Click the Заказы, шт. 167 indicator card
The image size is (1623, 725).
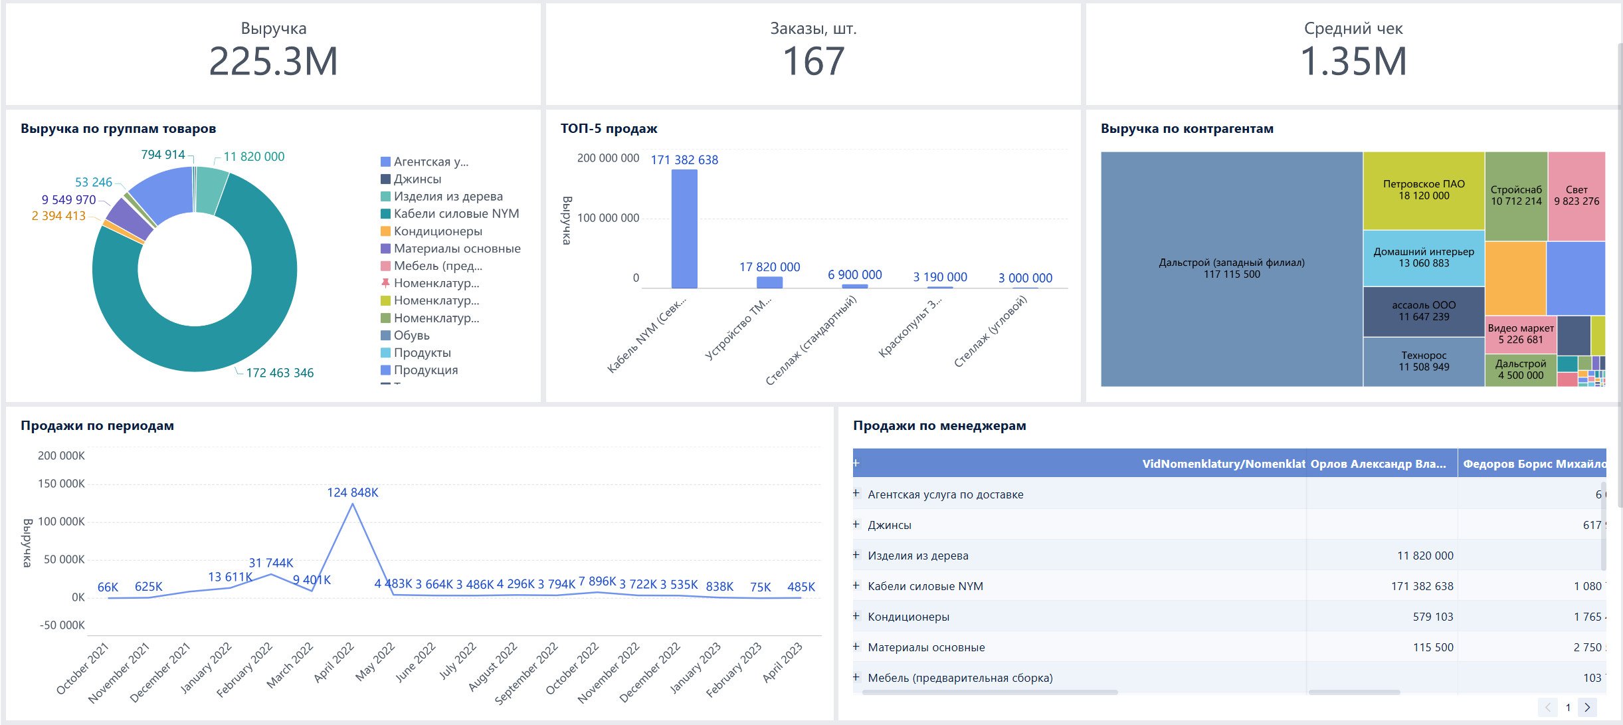813,54
